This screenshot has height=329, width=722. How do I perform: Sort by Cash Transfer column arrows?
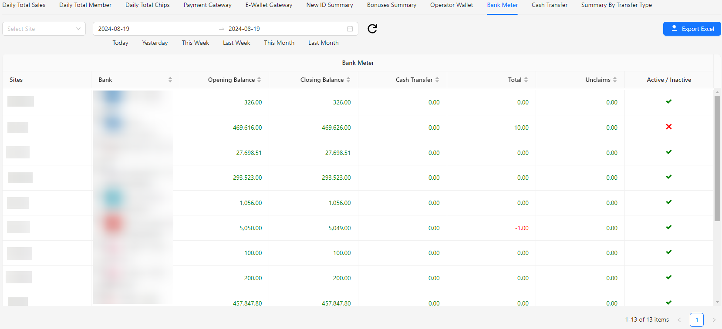tap(437, 80)
